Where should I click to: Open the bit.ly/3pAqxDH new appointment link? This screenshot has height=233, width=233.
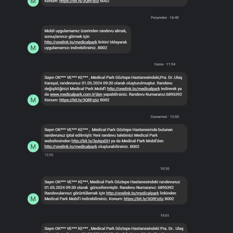pos(90,141)
